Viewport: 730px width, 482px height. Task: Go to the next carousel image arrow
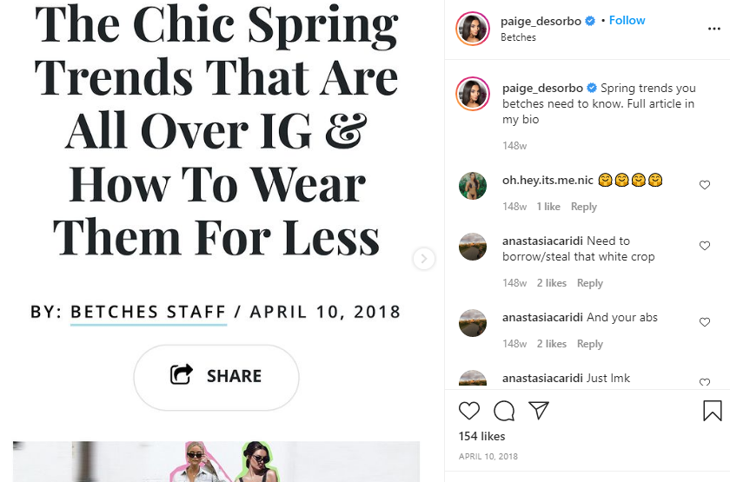[424, 259]
